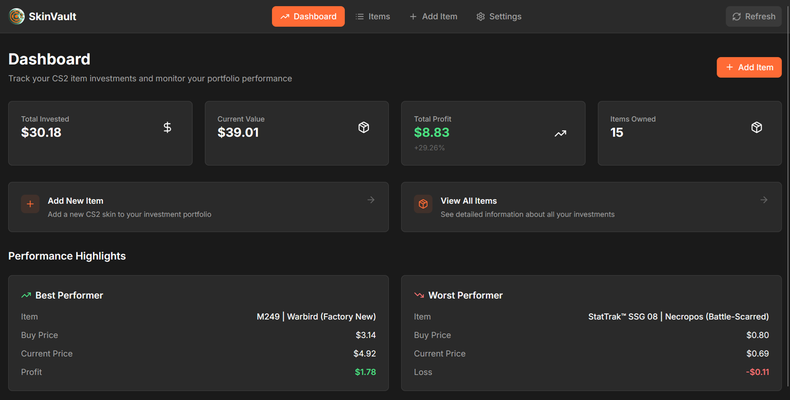Go to the Add Item nav tab

coord(433,16)
